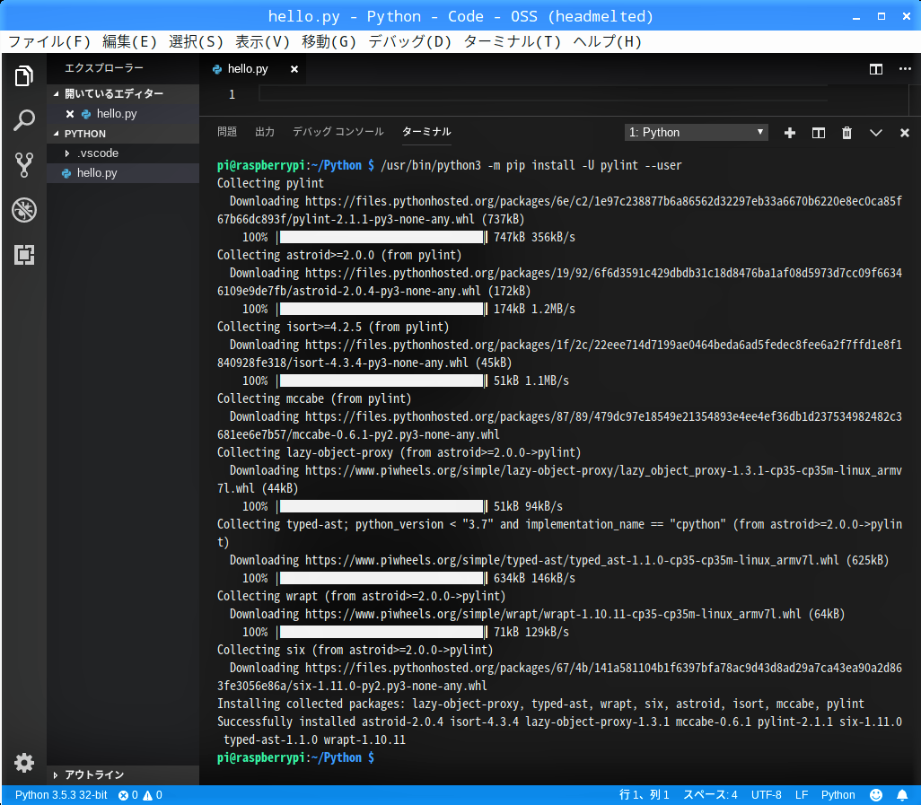Open the notifications bell

[902, 795]
